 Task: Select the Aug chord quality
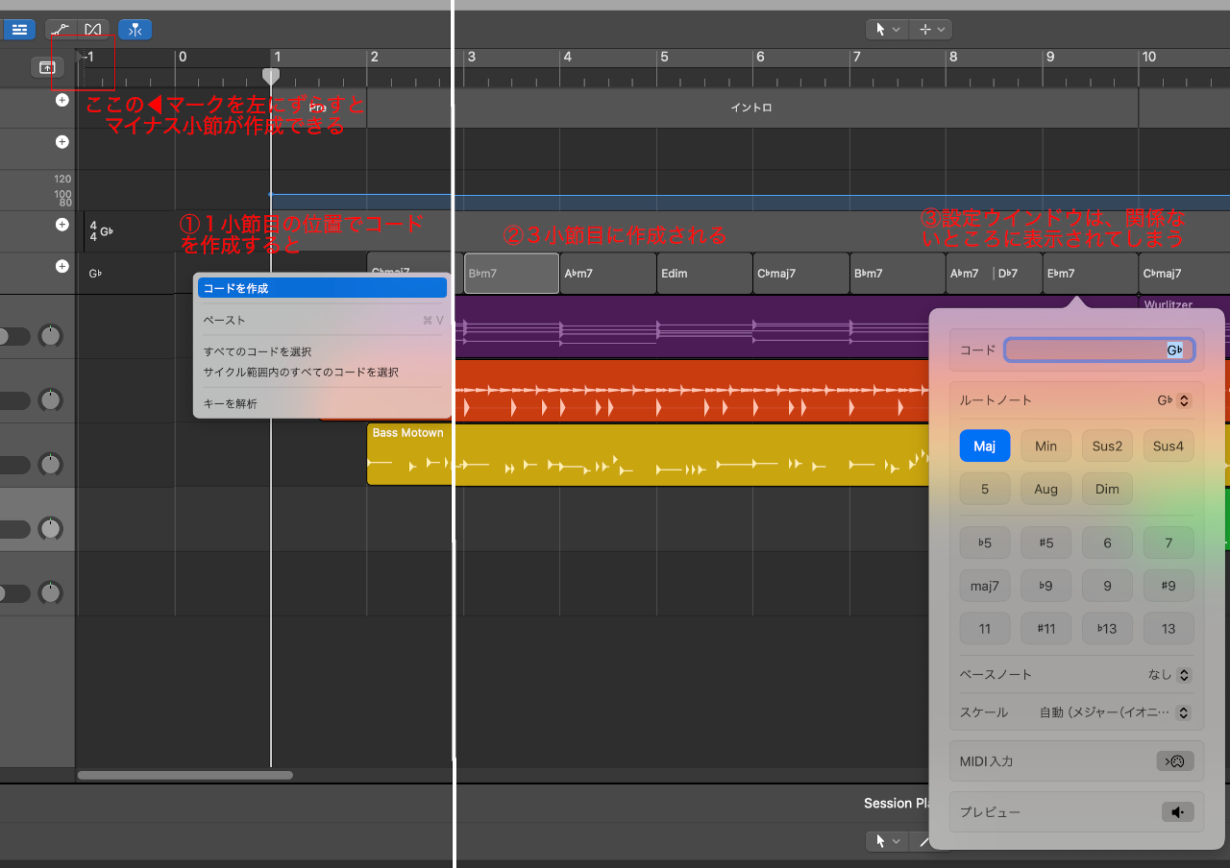click(1045, 489)
